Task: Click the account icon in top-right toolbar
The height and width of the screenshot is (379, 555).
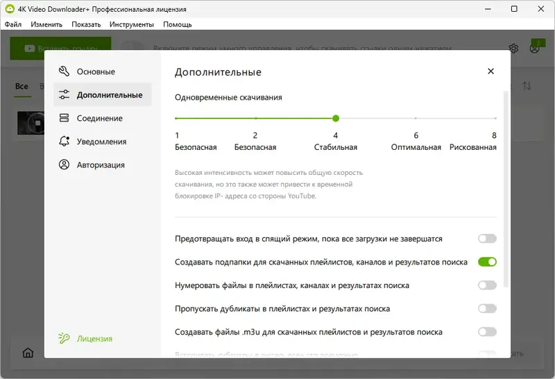Action: click(534, 48)
